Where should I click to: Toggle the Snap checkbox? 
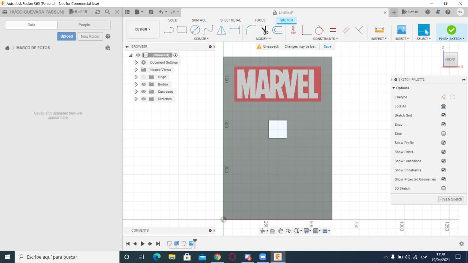click(444, 124)
